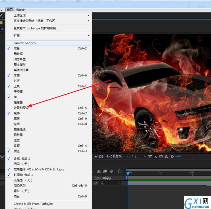This screenshot has width=211, height=209.
Task: Click the 02s mark on time ruler
Action: [x=192, y=173]
